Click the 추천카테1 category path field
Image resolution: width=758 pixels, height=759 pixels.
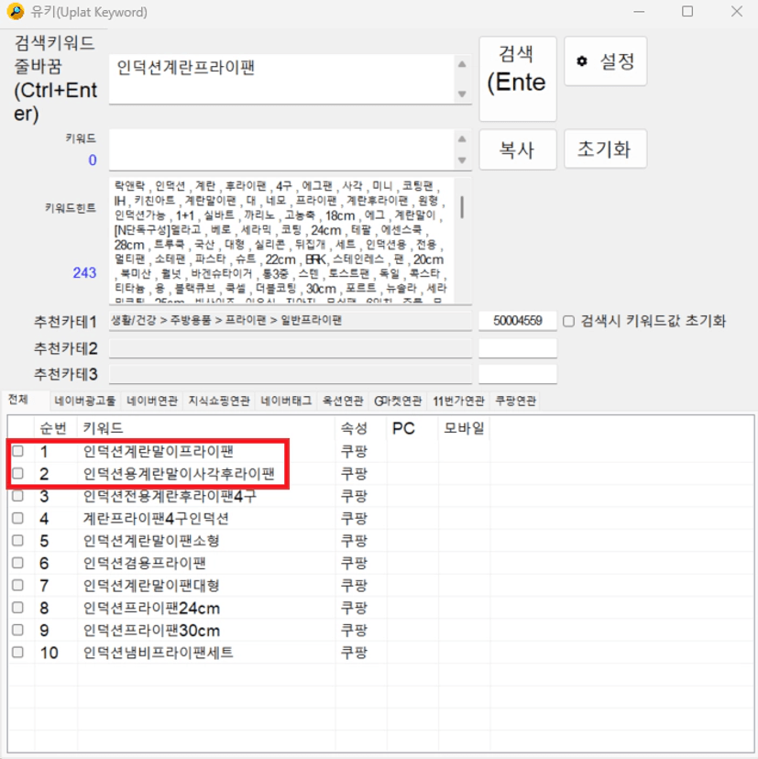click(291, 321)
